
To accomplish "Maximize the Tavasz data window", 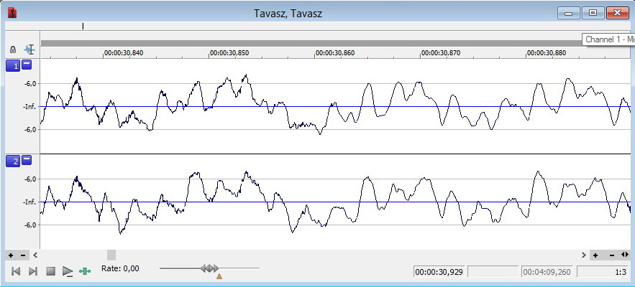I will coord(593,13).
